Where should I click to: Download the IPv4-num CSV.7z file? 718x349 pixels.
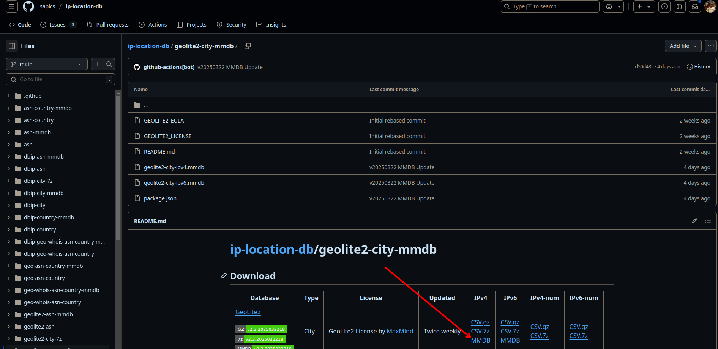tap(540, 336)
